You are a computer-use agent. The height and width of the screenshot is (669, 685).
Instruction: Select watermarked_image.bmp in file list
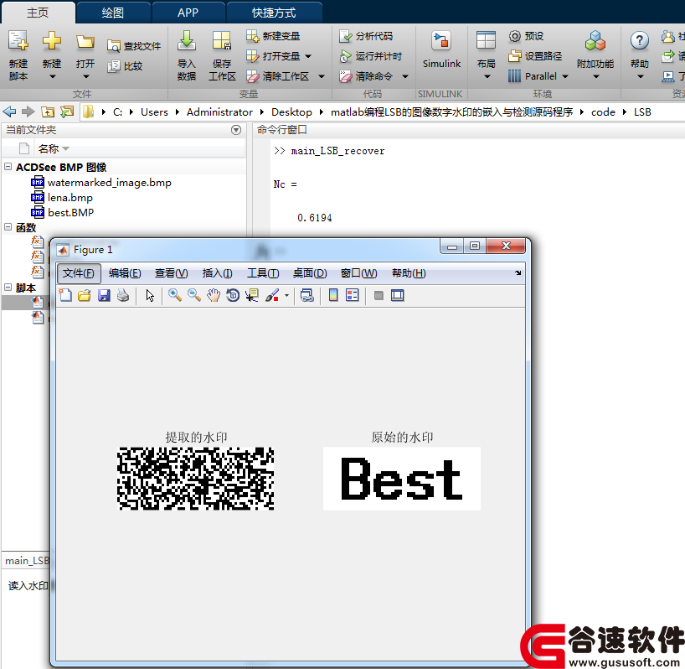pos(109,182)
